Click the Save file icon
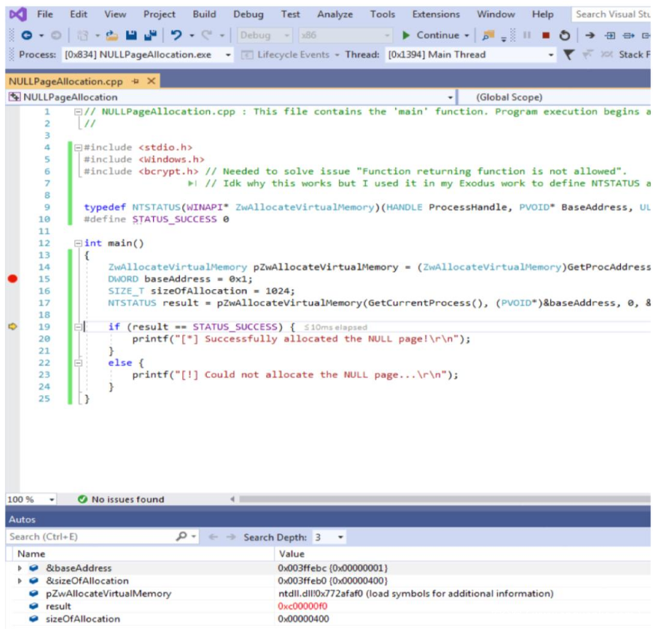This screenshot has height=629, width=653. click(131, 35)
